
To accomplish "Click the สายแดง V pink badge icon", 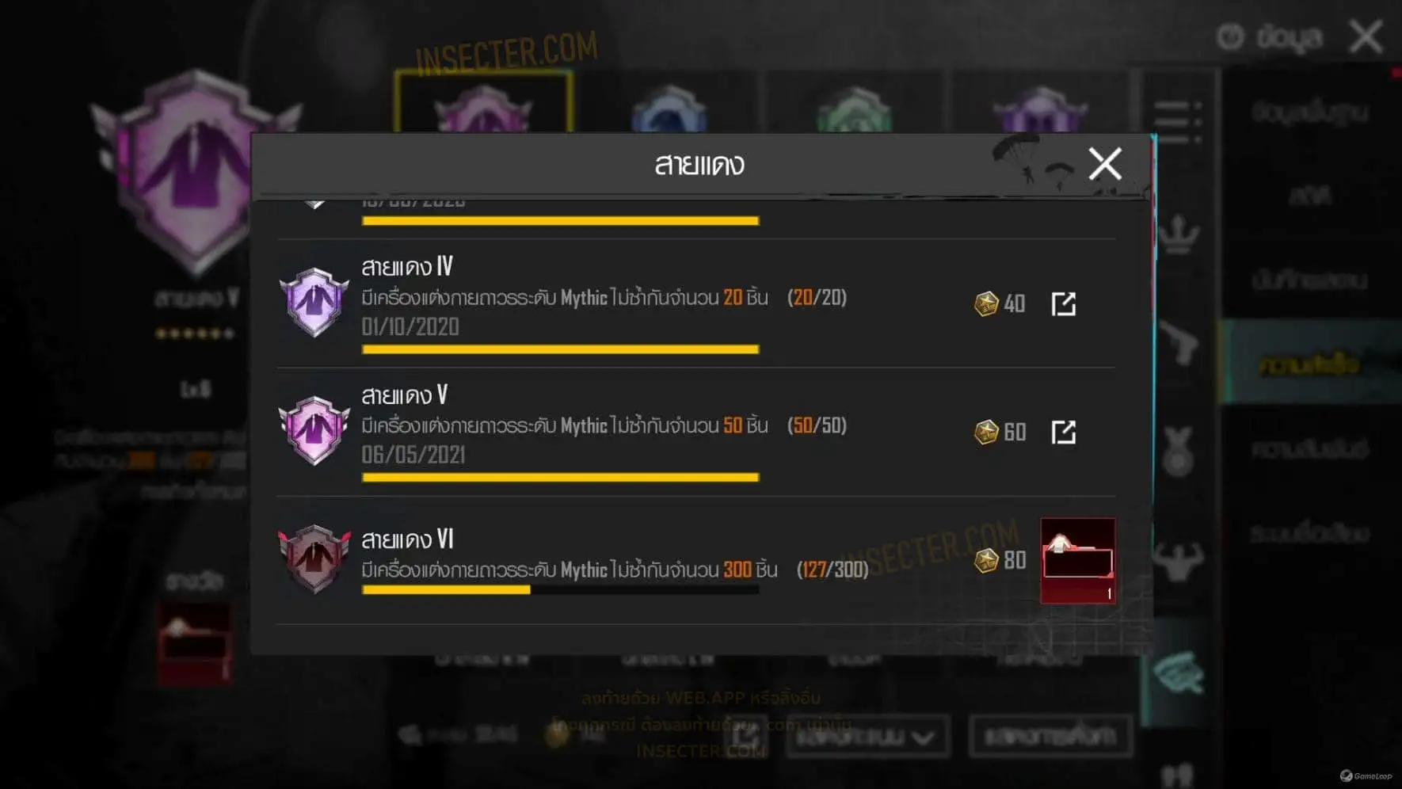I will (314, 431).
